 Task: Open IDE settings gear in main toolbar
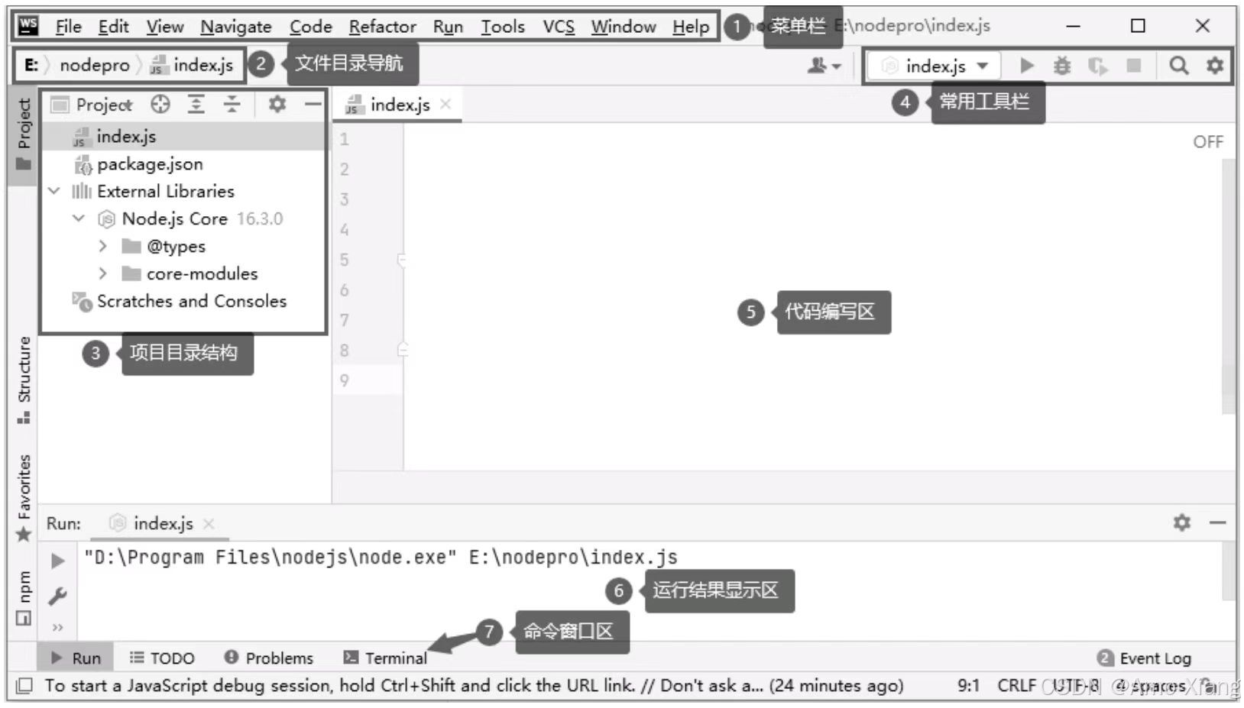click(x=1214, y=66)
